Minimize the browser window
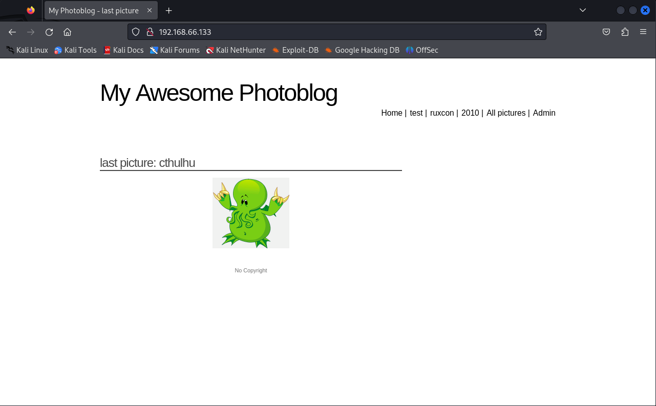The width and height of the screenshot is (656, 406). pyautogui.click(x=621, y=10)
